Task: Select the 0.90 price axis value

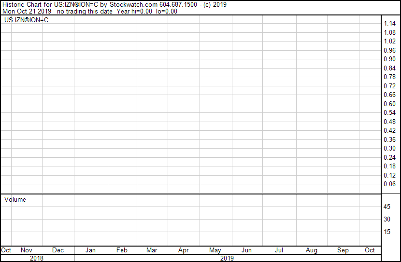Action: point(389,59)
